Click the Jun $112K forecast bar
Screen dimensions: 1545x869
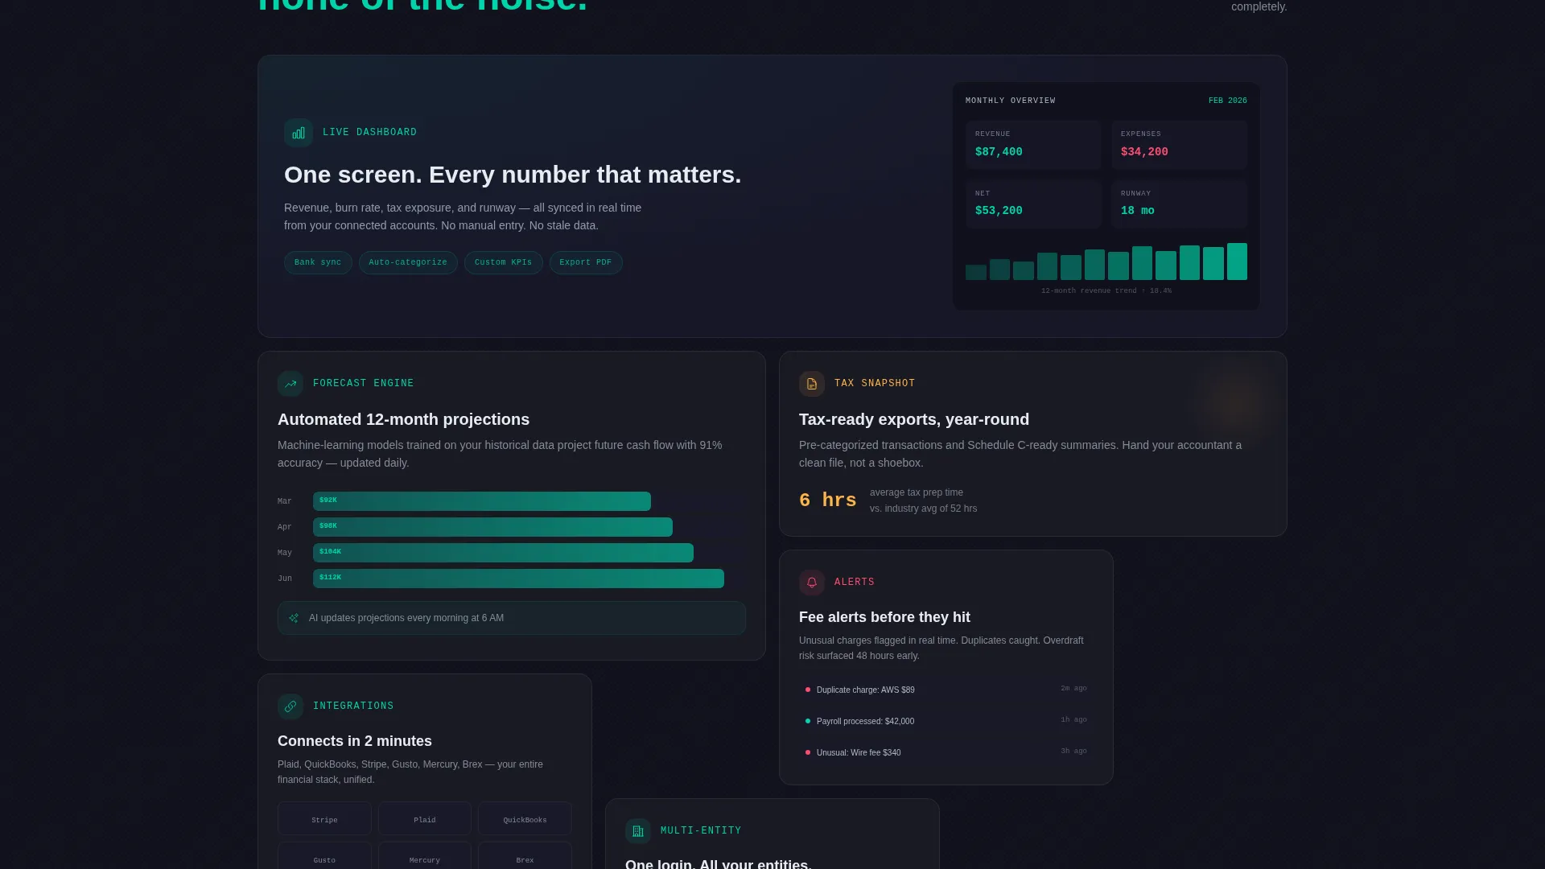[518, 579]
